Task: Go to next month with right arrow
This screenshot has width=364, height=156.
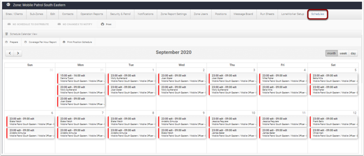Action: [x=18, y=53]
